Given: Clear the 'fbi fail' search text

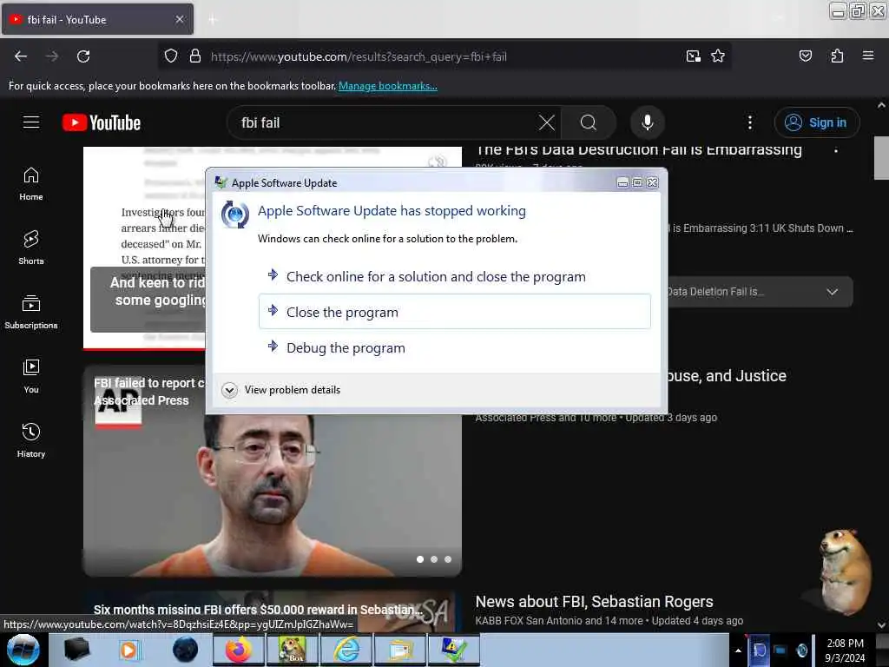Looking at the screenshot, I should point(547,122).
